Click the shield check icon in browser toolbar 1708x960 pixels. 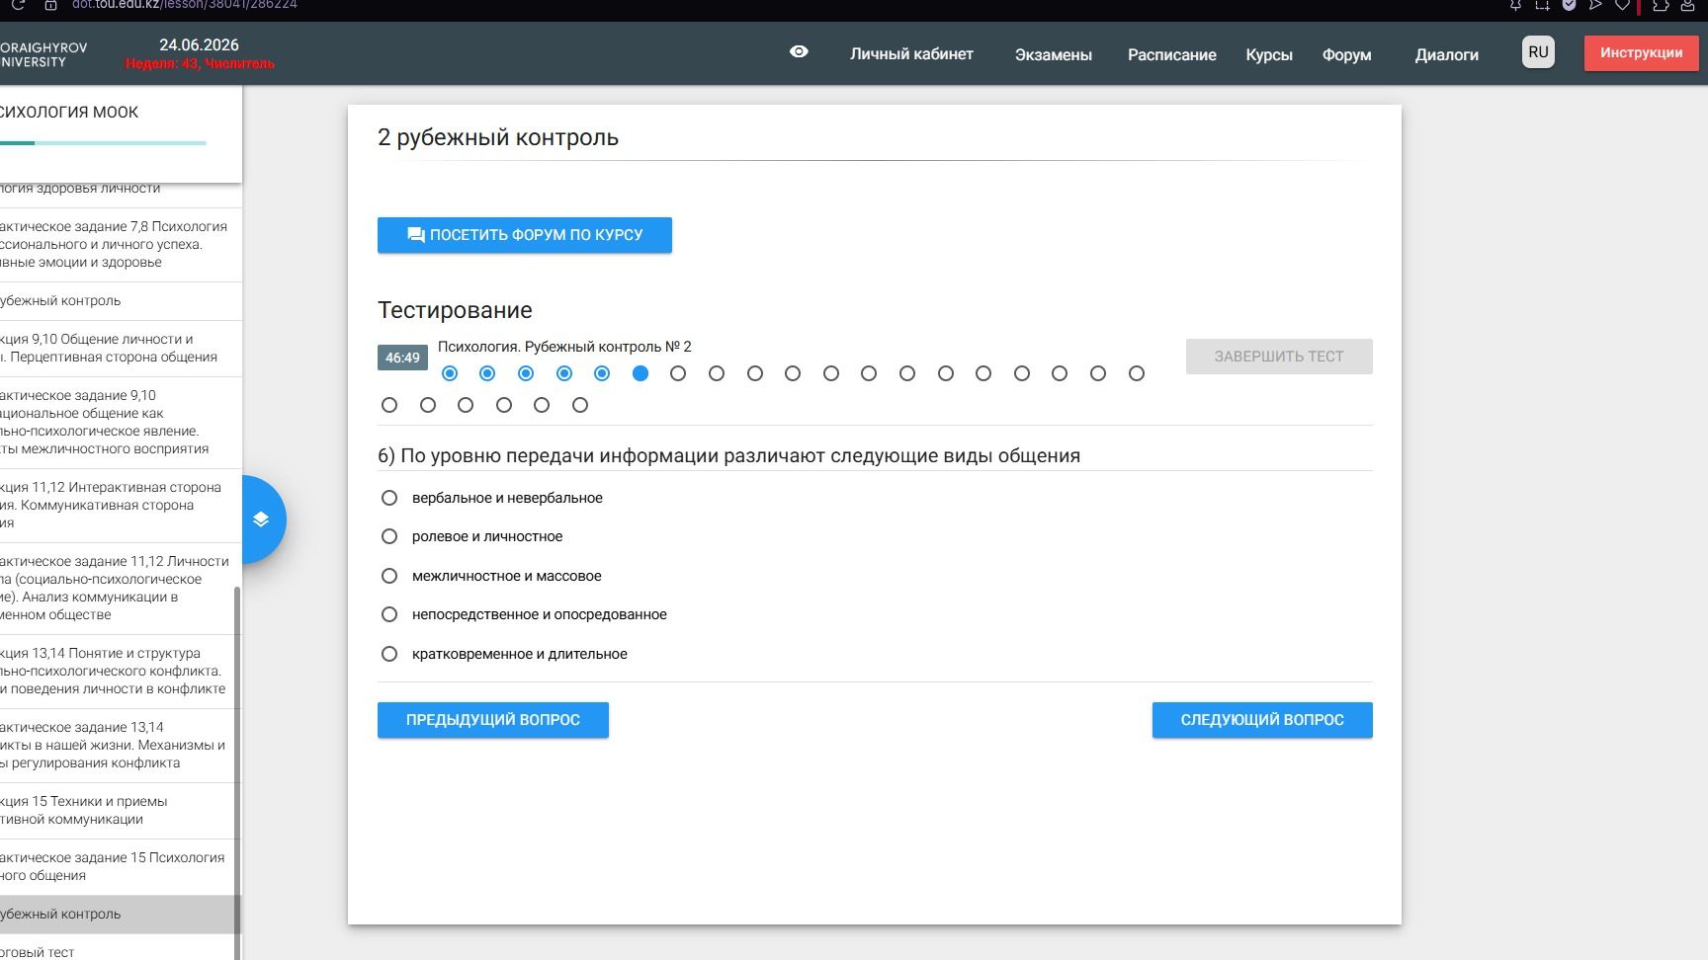1569,5
